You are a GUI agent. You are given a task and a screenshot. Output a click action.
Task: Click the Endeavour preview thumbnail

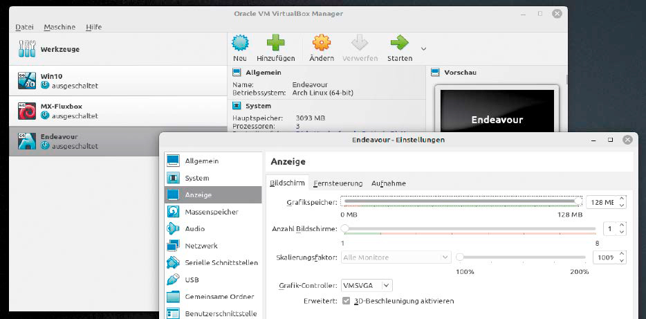(497, 111)
